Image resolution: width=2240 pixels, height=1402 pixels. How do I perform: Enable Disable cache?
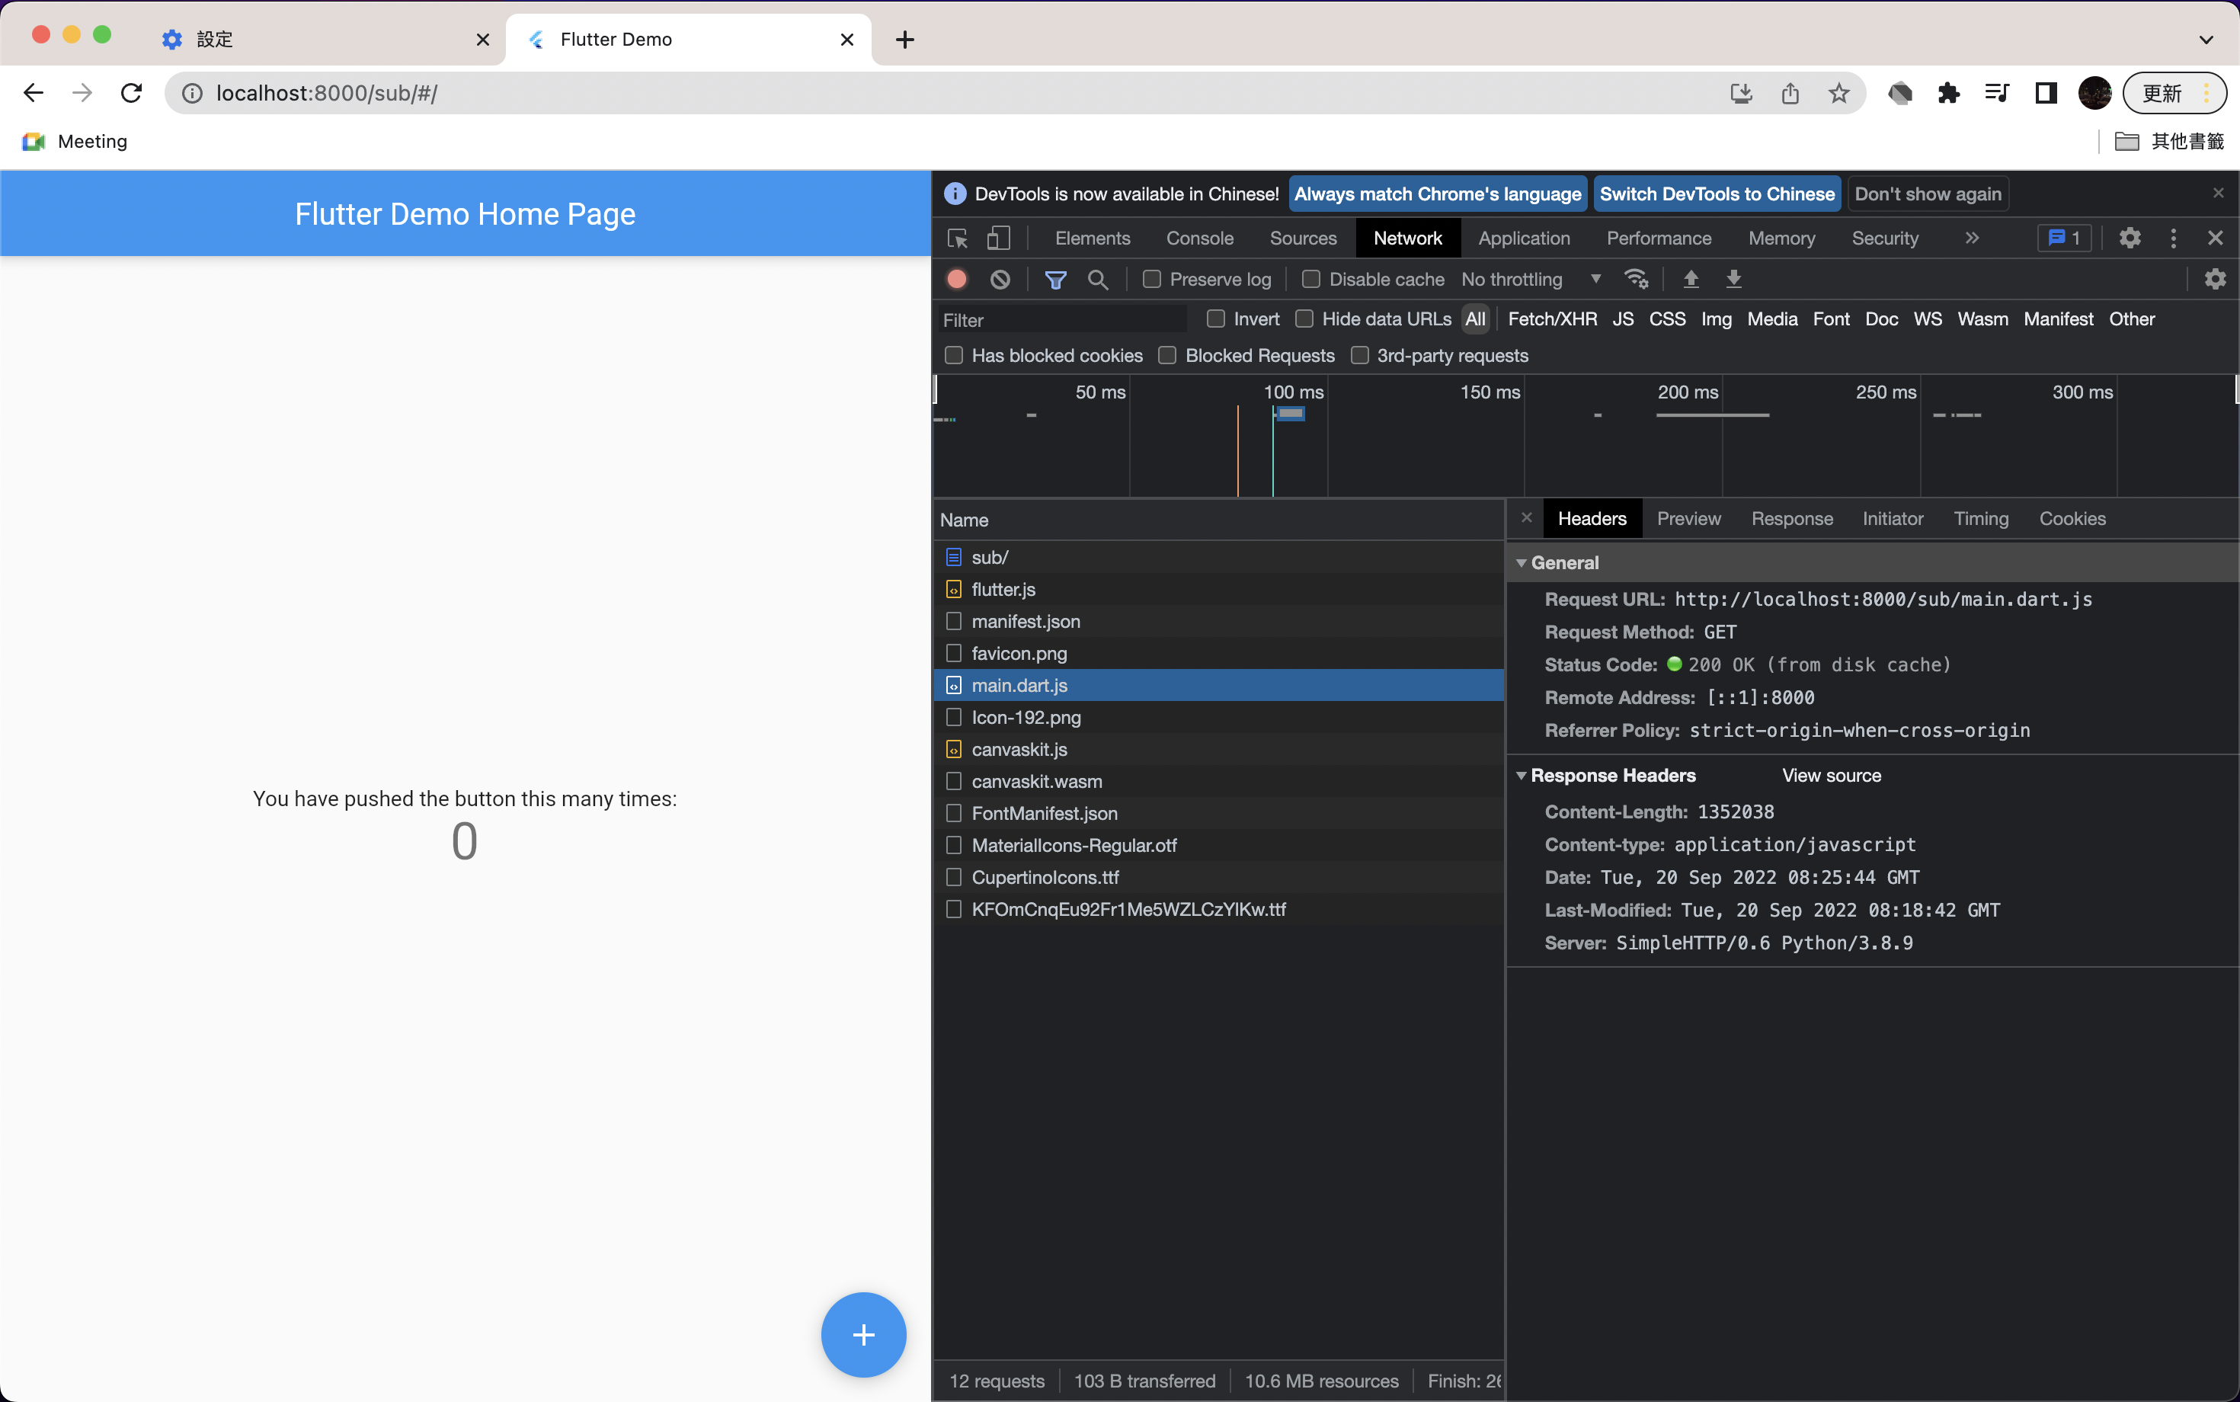(x=1312, y=279)
